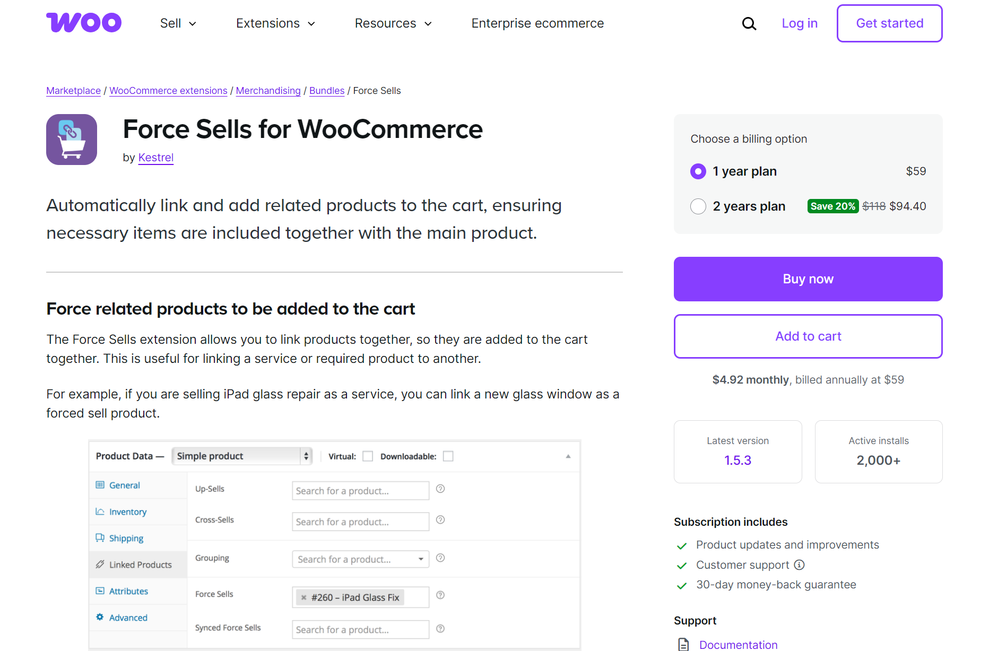Collapse the Product Data panel arrow
The image size is (989, 651).
click(x=568, y=456)
